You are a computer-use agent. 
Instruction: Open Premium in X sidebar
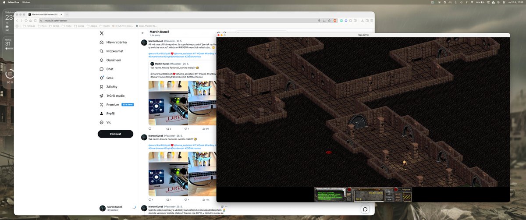point(116,105)
